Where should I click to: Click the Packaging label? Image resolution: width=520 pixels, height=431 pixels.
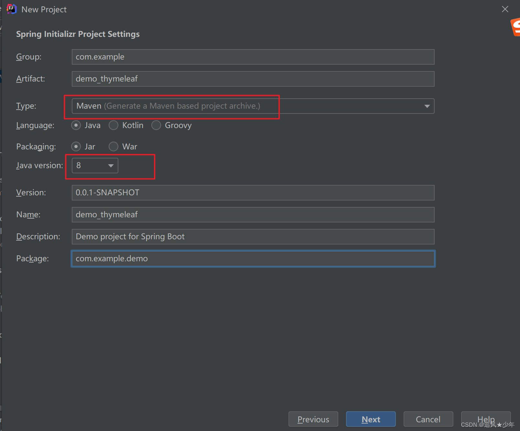(x=36, y=147)
